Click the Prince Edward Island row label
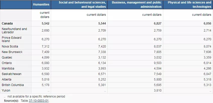This screenshot has height=103, width=213. 12,39
